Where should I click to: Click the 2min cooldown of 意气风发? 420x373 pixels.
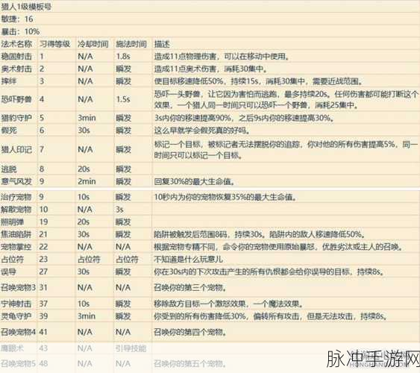pyautogui.click(x=87, y=181)
